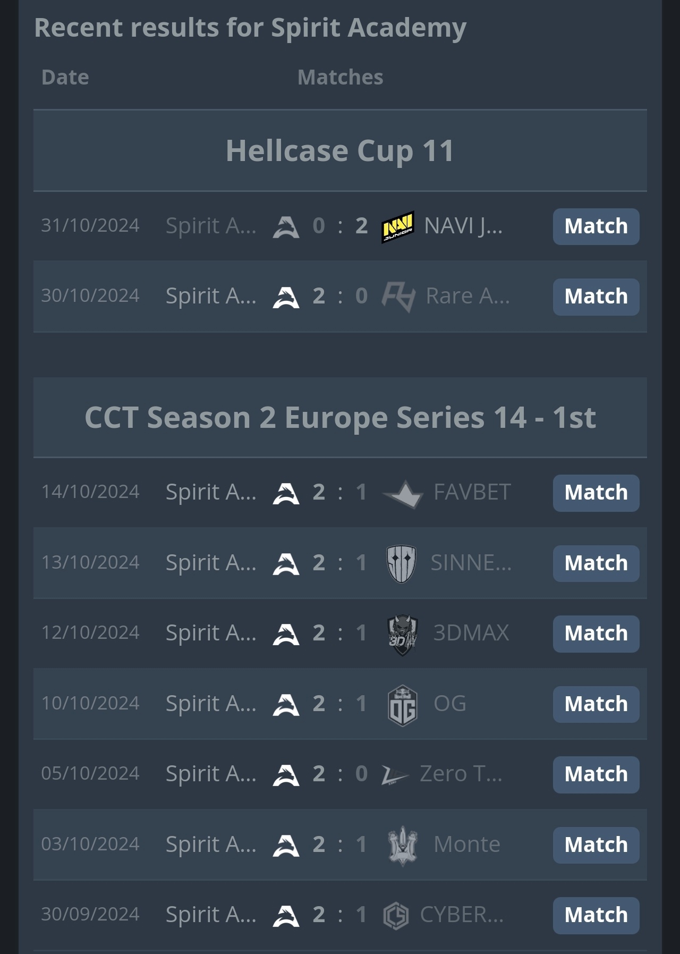Click the Monte team logo
The image size is (680, 954).
pyautogui.click(x=402, y=846)
